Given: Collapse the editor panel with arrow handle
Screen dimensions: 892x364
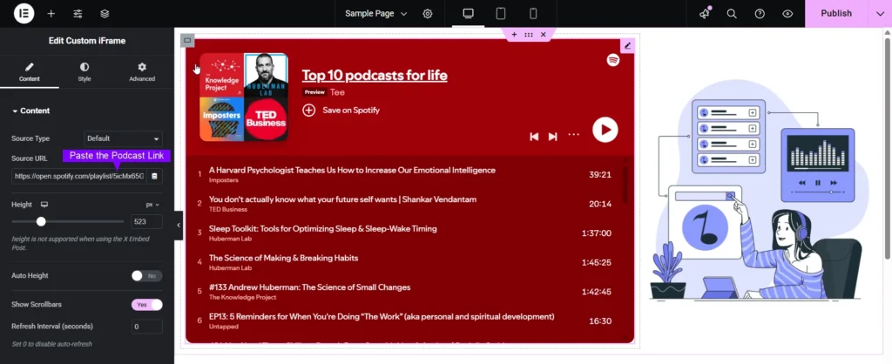Looking at the screenshot, I should pos(178,226).
